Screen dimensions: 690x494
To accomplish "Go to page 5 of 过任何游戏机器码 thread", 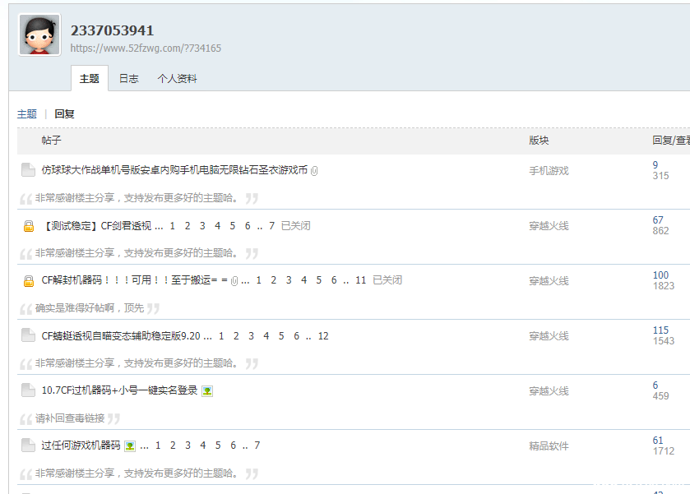I will click(218, 446).
